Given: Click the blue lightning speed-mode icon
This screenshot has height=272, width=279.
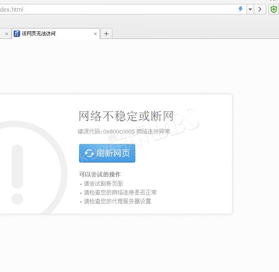Looking at the screenshot, I should (x=240, y=9).
